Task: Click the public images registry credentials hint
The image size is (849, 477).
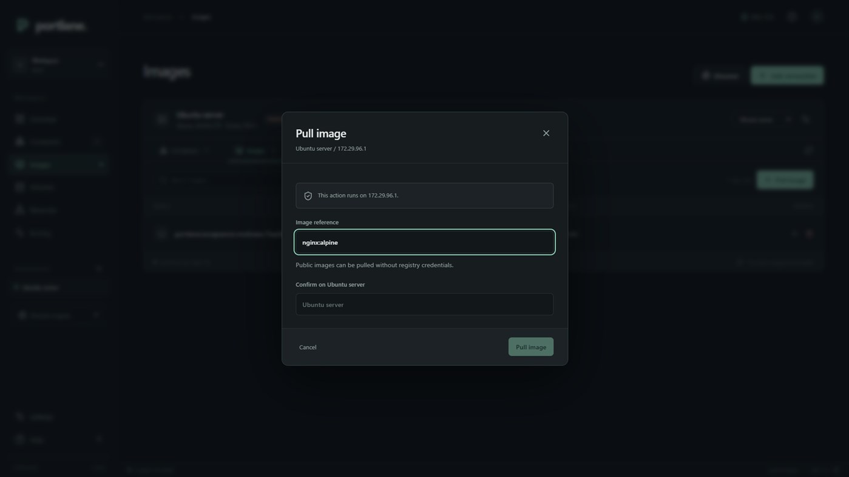Action: pyautogui.click(x=374, y=265)
